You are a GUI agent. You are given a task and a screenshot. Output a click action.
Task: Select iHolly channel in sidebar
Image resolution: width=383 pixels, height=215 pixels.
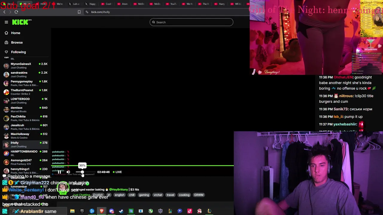click(25, 144)
